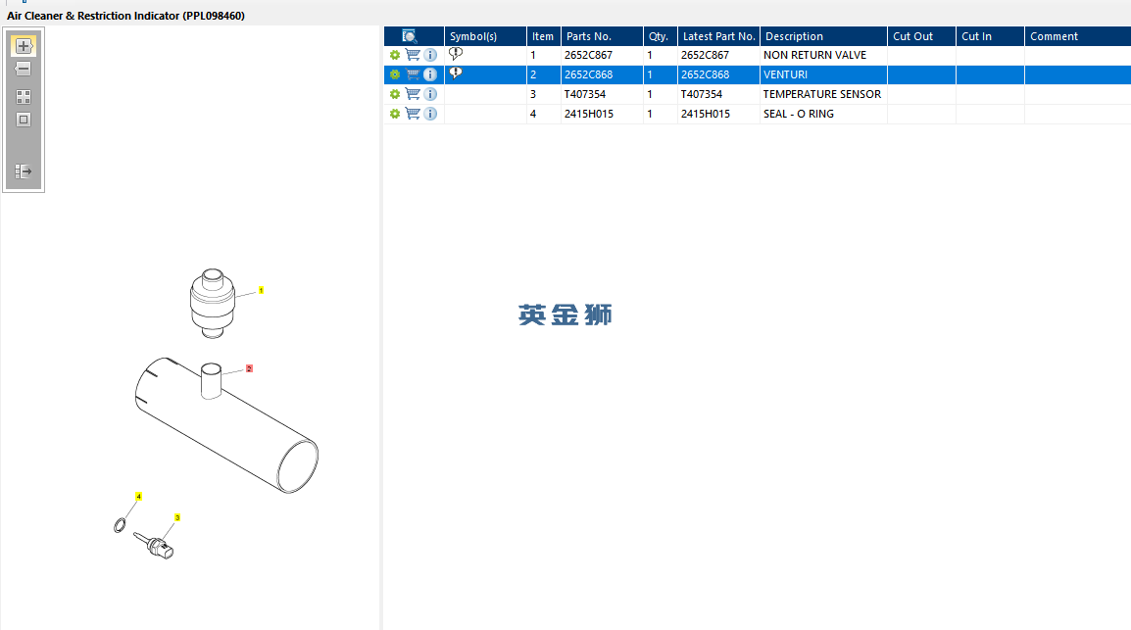Click note symbol in VENTURI row
This screenshot has width=1131, height=630.
[x=455, y=73]
